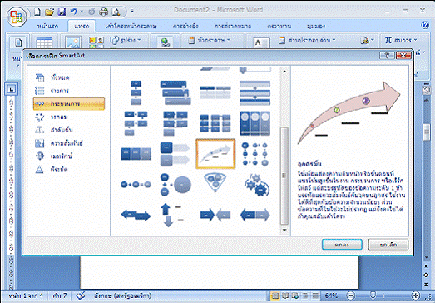
Task: Save document via Quick Access floppy icon
Action: pos(62,12)
